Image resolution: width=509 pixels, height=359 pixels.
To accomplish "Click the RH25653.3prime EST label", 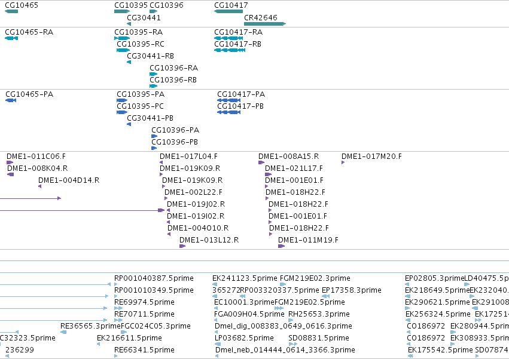I will click(319, 315).
